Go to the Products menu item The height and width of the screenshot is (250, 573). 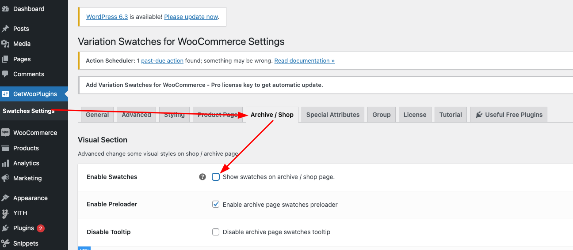(34, 148)
